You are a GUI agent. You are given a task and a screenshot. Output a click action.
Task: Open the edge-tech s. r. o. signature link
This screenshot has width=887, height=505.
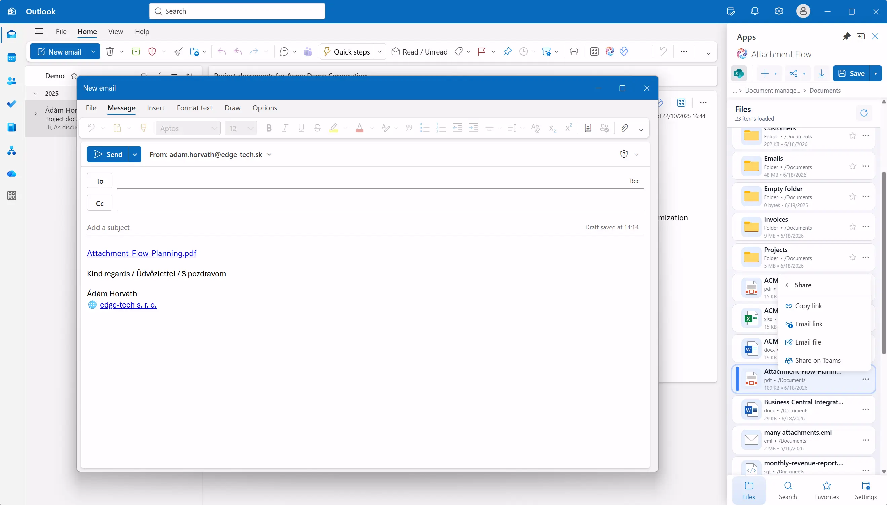coord(128,304)
